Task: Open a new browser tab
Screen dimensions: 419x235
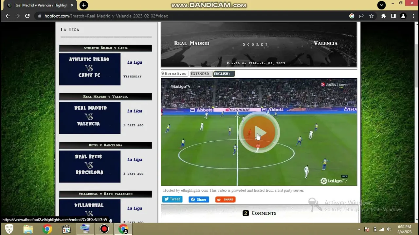Action: [x=84, y=5]
